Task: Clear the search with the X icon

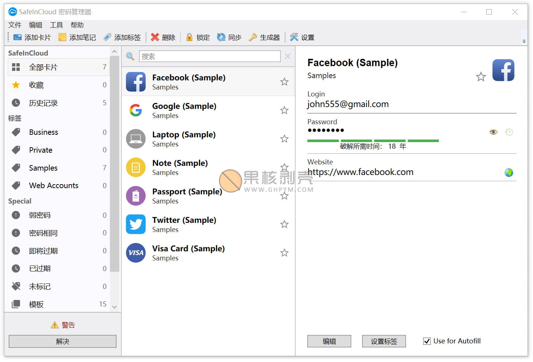Action: tap(288, 56)
